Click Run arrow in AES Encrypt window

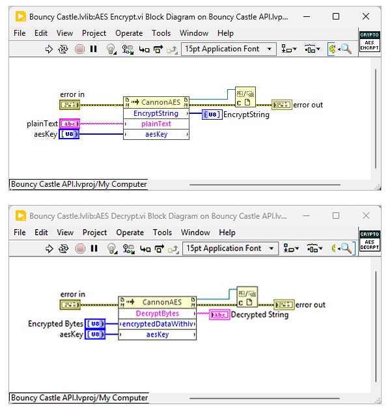pos(49,49)
